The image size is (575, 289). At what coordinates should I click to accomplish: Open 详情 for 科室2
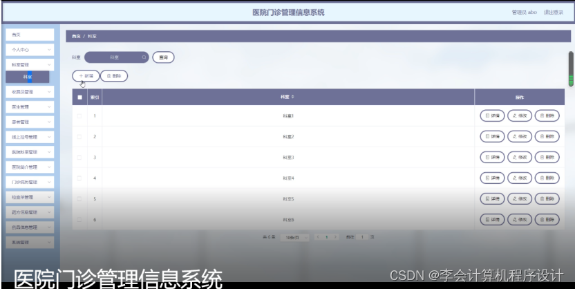click(x=493, y=136)
